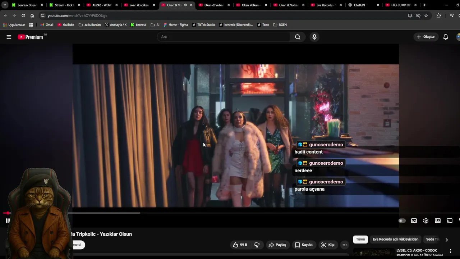Open the Uygulamalar apps shortcut
The height and width of the screenshot is (259, 460).
(x=14, y=25)
